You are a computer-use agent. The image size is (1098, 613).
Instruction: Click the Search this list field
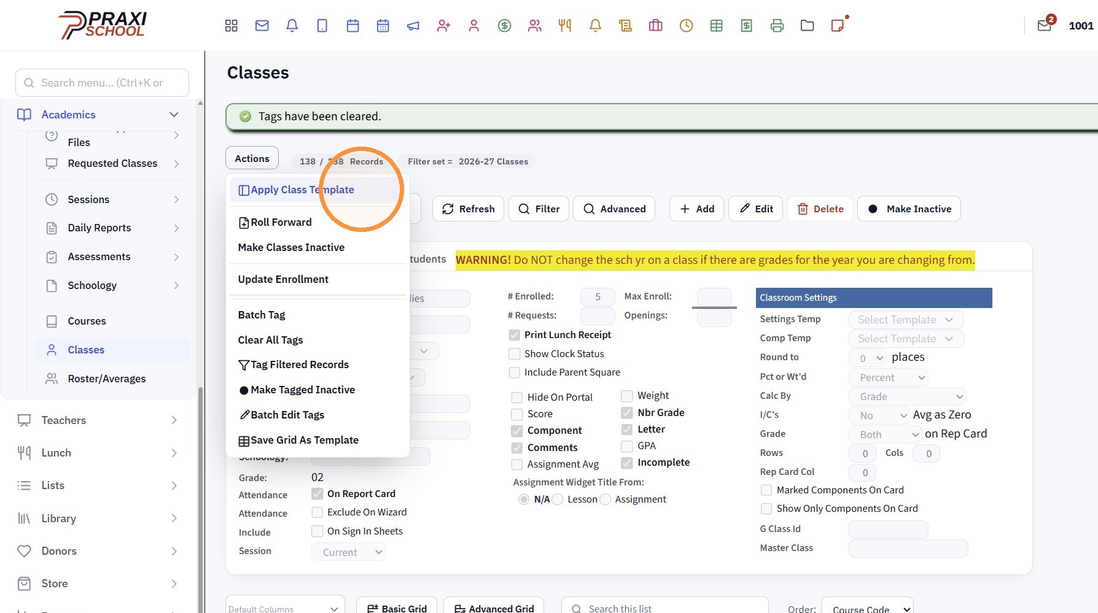click(664, 608)
